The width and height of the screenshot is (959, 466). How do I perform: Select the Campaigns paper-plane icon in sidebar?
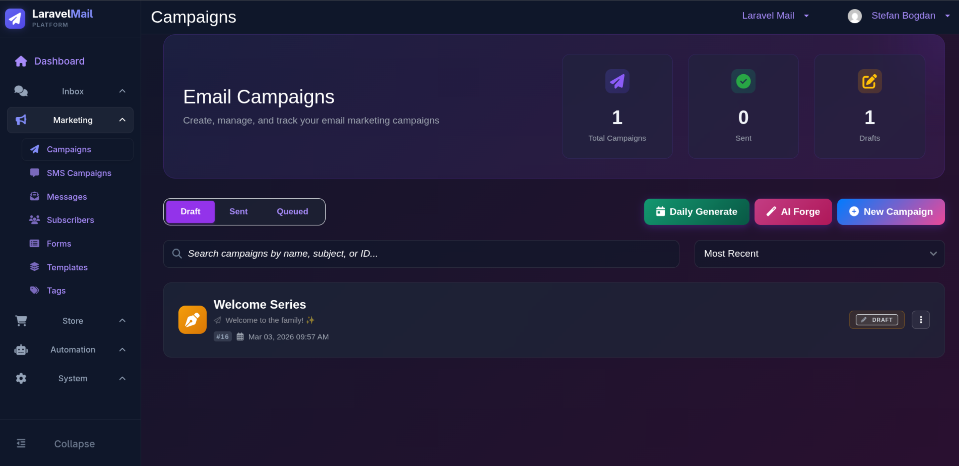(x=34, y=149)
